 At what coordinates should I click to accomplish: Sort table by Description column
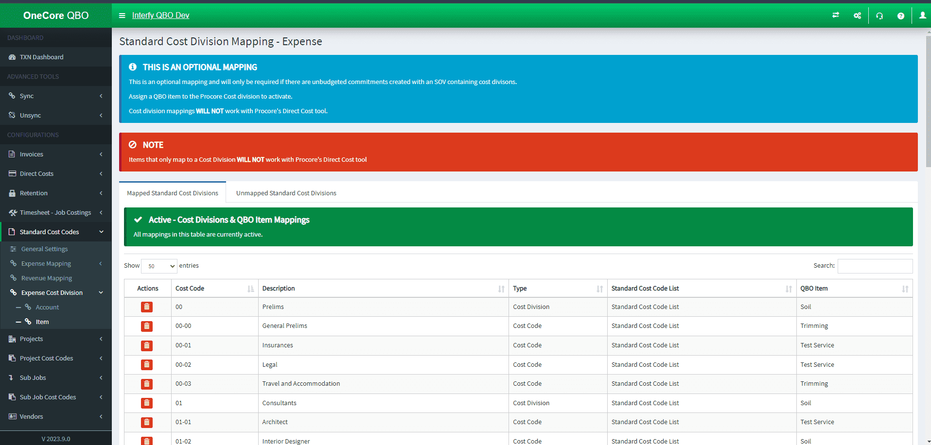point(383,289)
